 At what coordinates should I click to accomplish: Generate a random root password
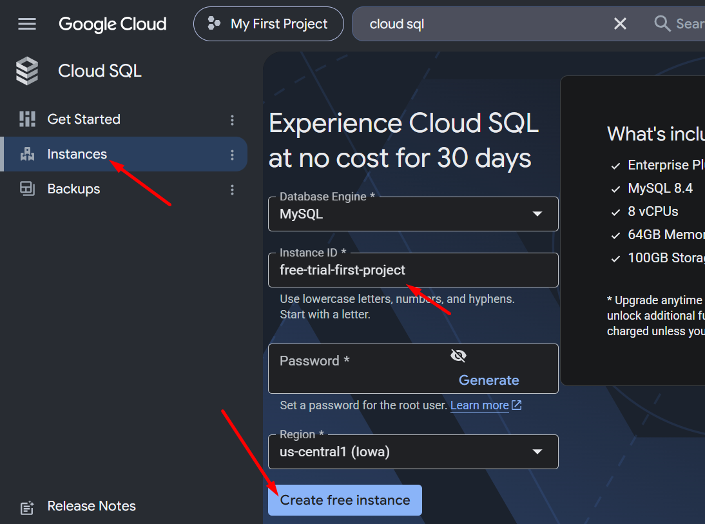[x=488, y=380]
